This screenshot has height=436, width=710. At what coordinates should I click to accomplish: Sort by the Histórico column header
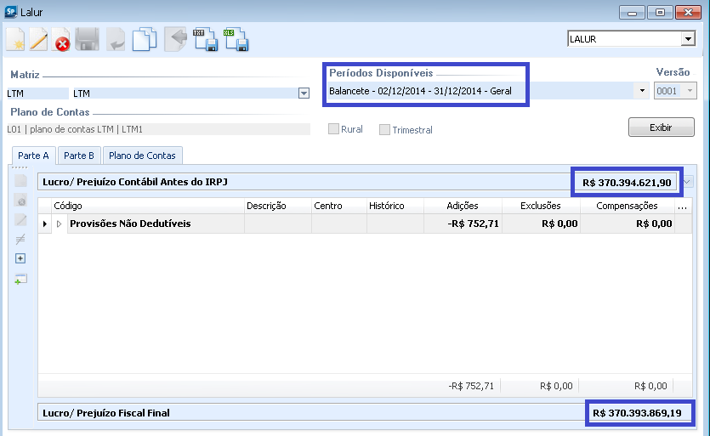[x=395, y=206]
